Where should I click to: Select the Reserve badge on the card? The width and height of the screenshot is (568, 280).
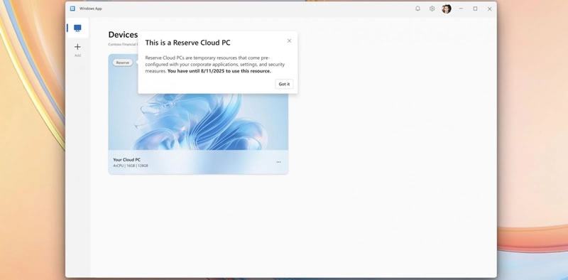coord(122,63)
